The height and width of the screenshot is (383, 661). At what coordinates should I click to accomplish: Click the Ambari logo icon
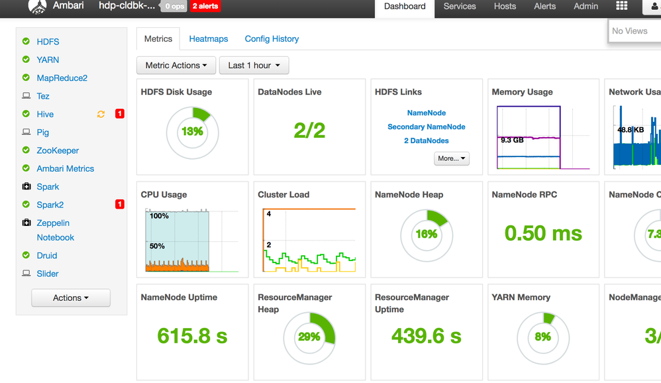coord(37,7)
